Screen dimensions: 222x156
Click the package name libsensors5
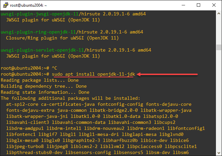tap(128, 152)
